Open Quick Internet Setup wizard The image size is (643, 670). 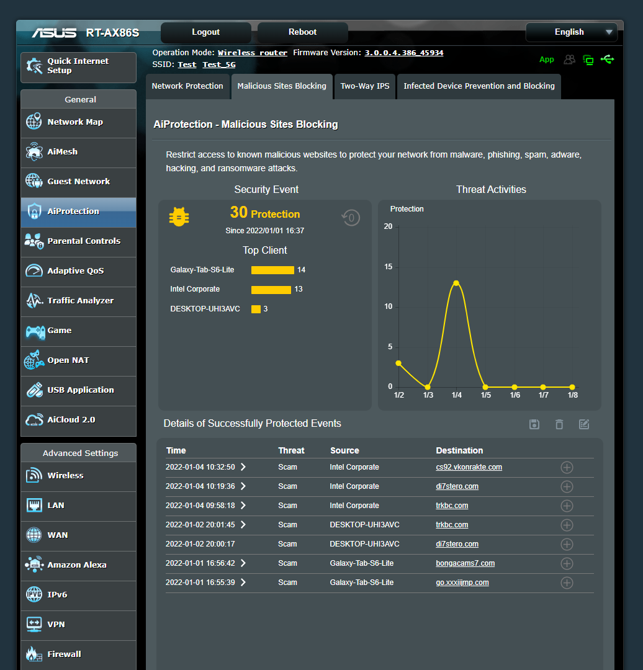(x=78, y=67)
